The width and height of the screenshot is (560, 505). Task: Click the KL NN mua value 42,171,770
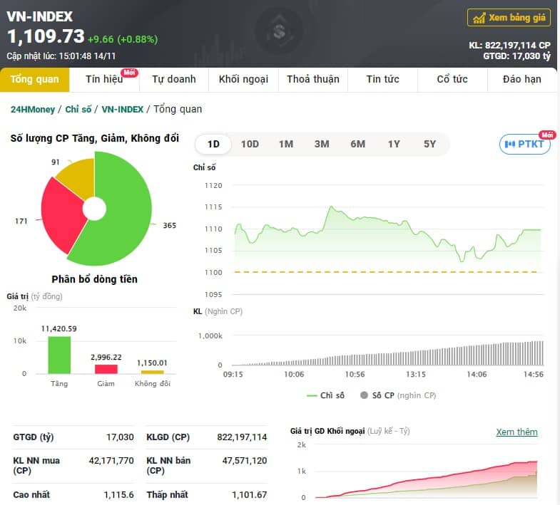(111, 461)
